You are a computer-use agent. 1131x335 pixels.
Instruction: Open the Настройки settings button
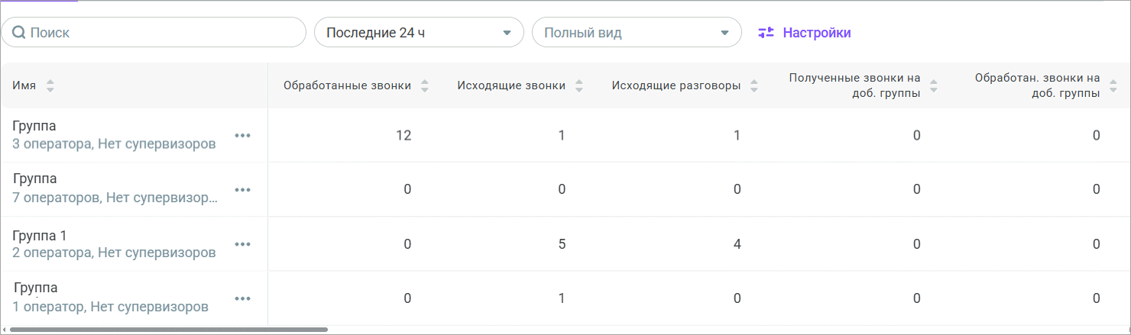[805, 33]
